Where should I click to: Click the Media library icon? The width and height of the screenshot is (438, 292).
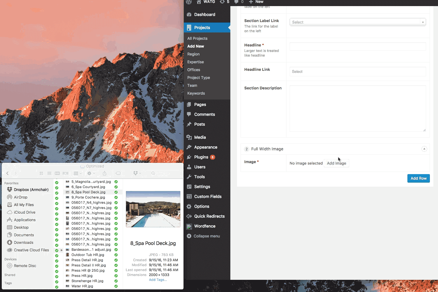tap(189, 137)
